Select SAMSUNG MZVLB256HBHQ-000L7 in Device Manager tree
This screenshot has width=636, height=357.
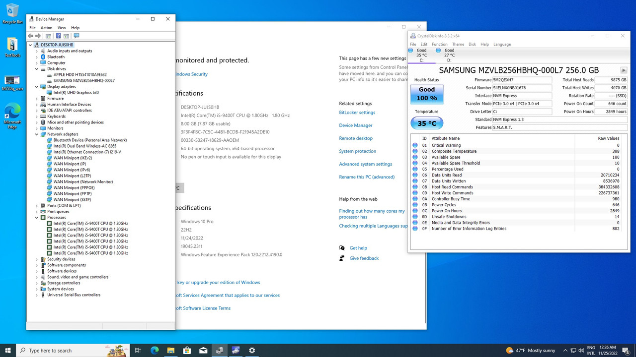click(84, 81)
